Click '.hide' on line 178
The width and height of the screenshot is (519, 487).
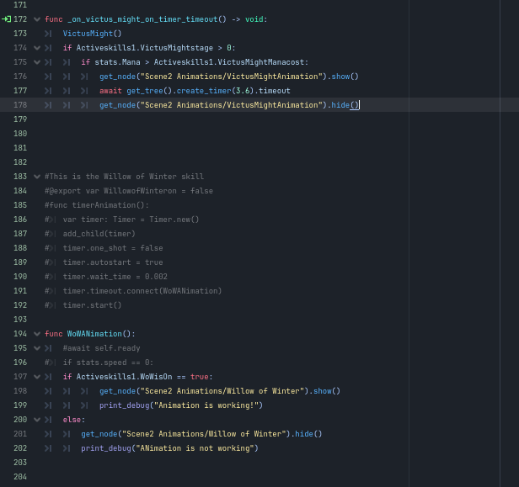339,105
